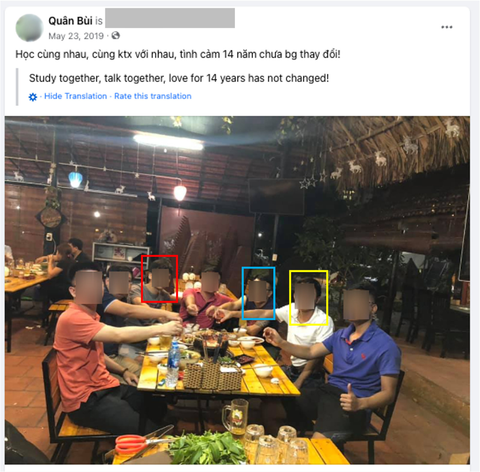Click the public audience globe icon

point(115,36)
